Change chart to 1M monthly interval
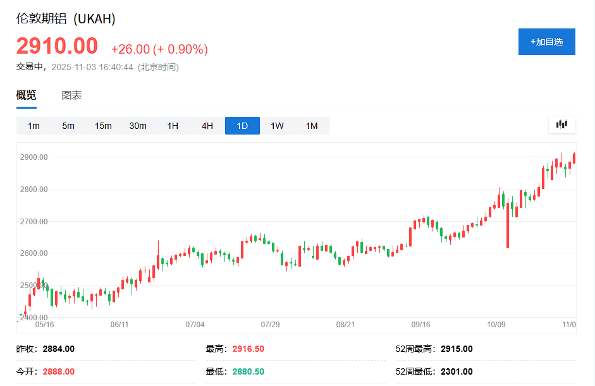This screenshot has height=386, width=595. point(312,126)
